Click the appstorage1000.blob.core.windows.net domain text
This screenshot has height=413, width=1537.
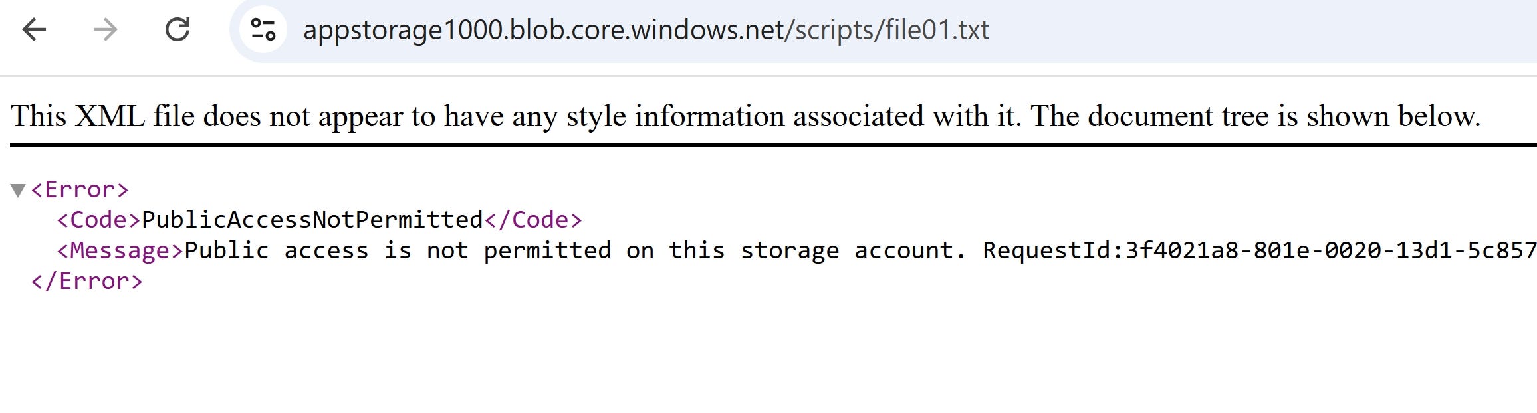coord(543,30)
